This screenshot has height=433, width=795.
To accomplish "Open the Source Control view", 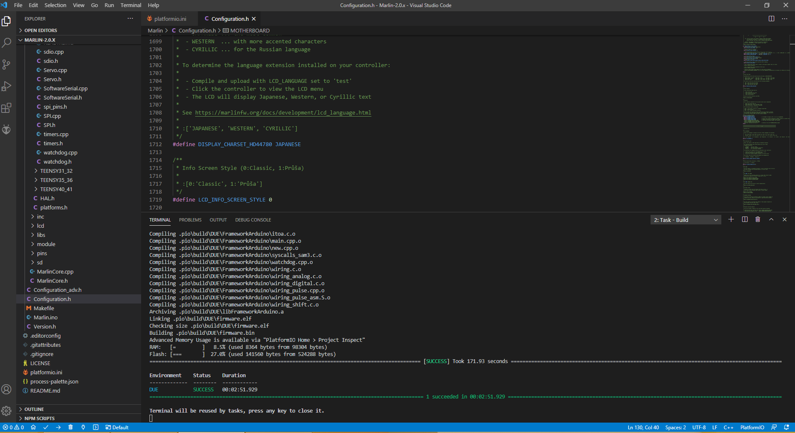I will coord(6,65).
